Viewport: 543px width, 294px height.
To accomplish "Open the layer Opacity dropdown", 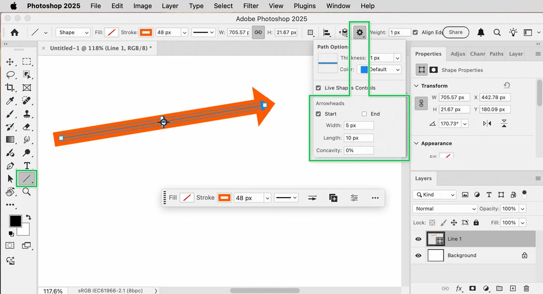I will click(x=523, y=209).
